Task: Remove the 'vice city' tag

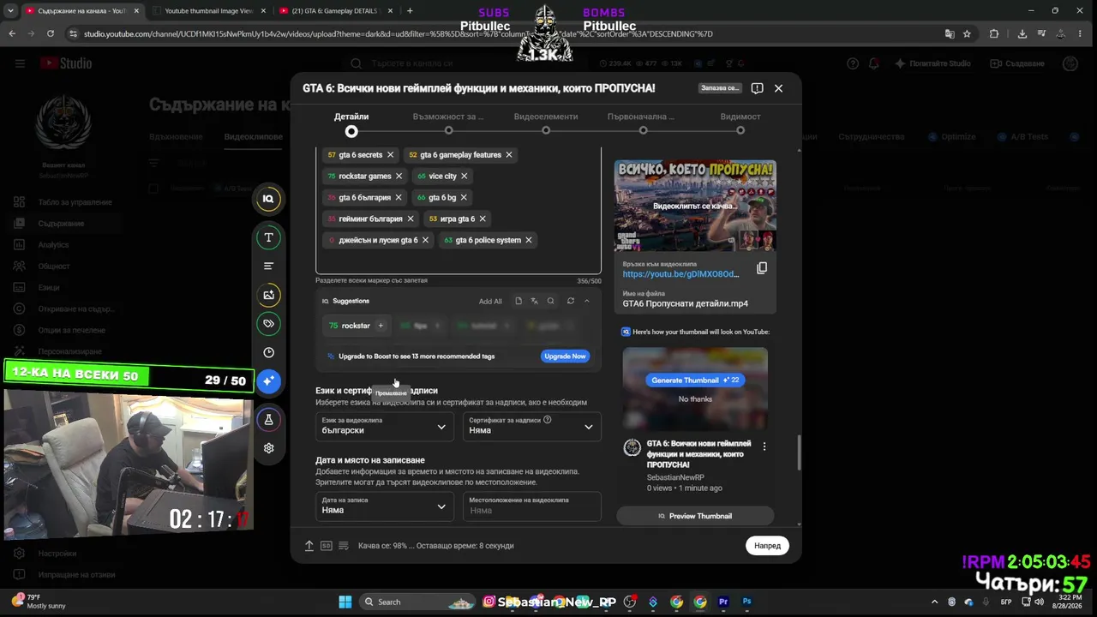Action: [464, 177]
